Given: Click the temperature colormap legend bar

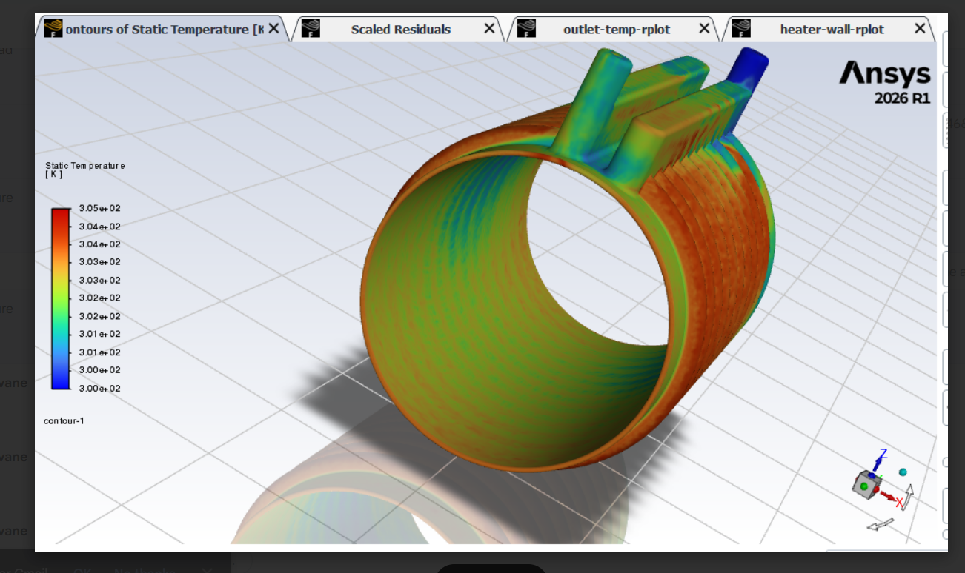Looking at the screenshot, I should click(60, 298).
